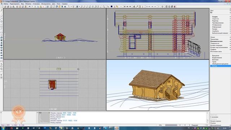
Task: Select the line tool in left toolbar
Action: click(x=1, y=16)
